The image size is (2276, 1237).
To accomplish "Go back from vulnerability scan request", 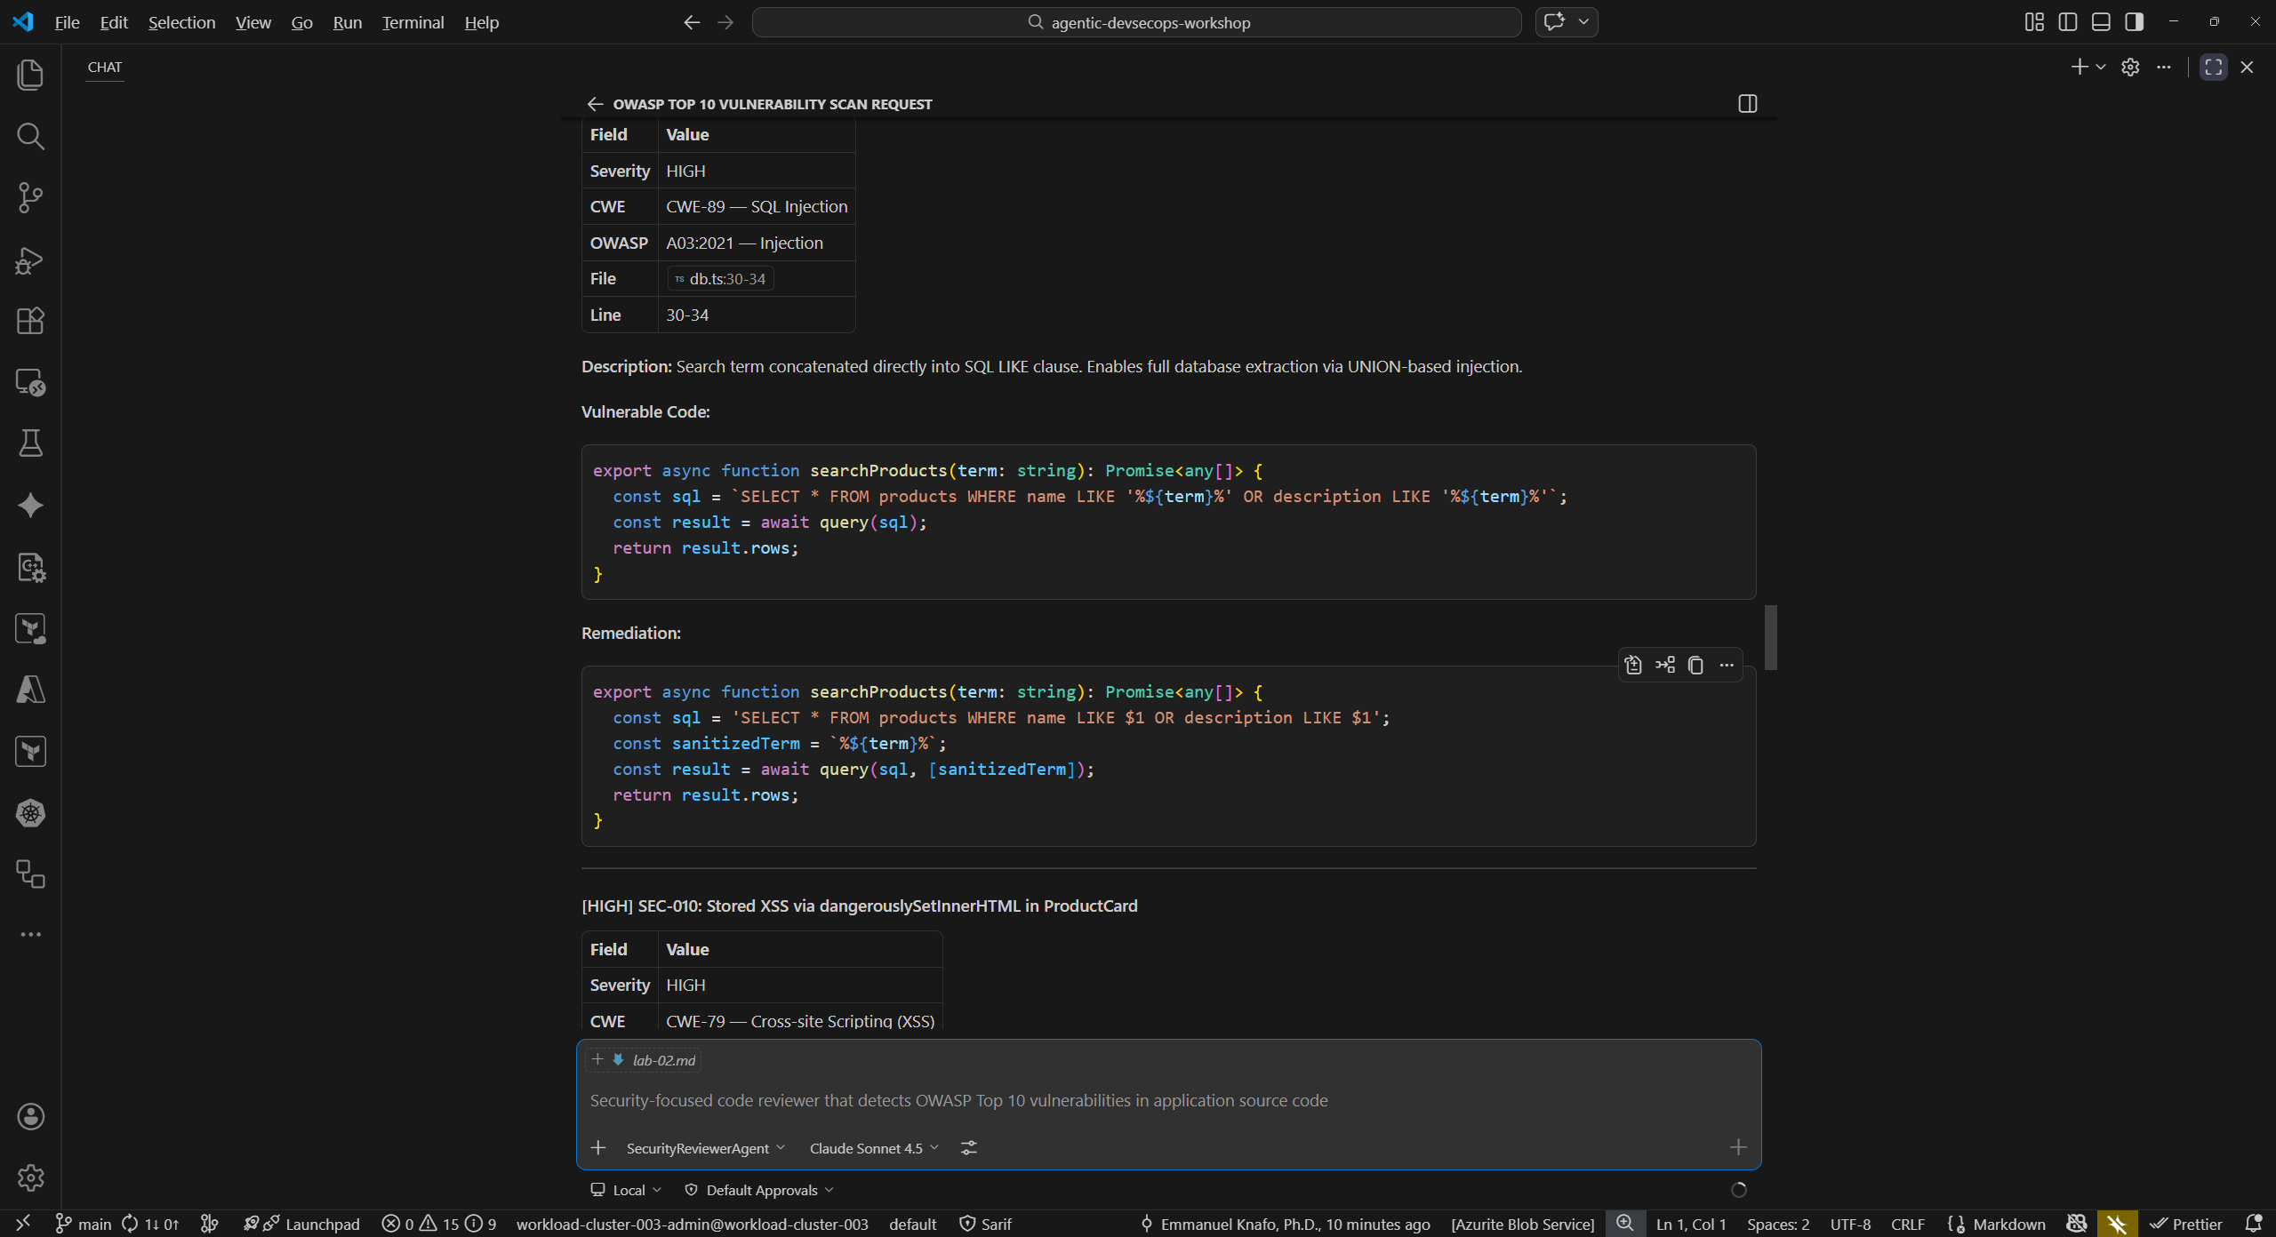I will (x=595, y=104).
